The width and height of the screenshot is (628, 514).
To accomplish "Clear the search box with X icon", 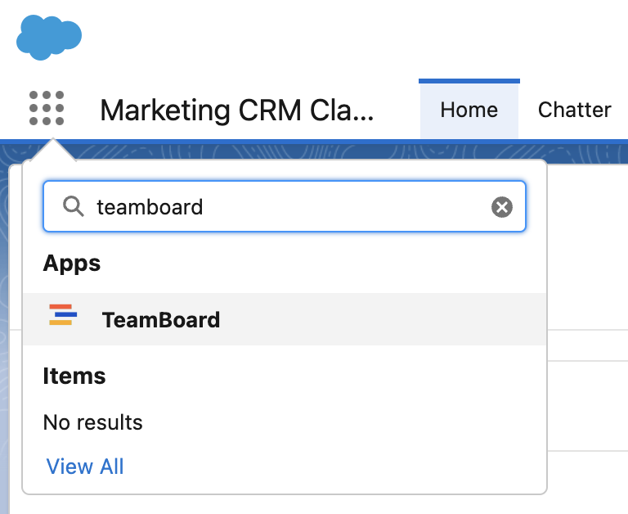I will point(501,207).
